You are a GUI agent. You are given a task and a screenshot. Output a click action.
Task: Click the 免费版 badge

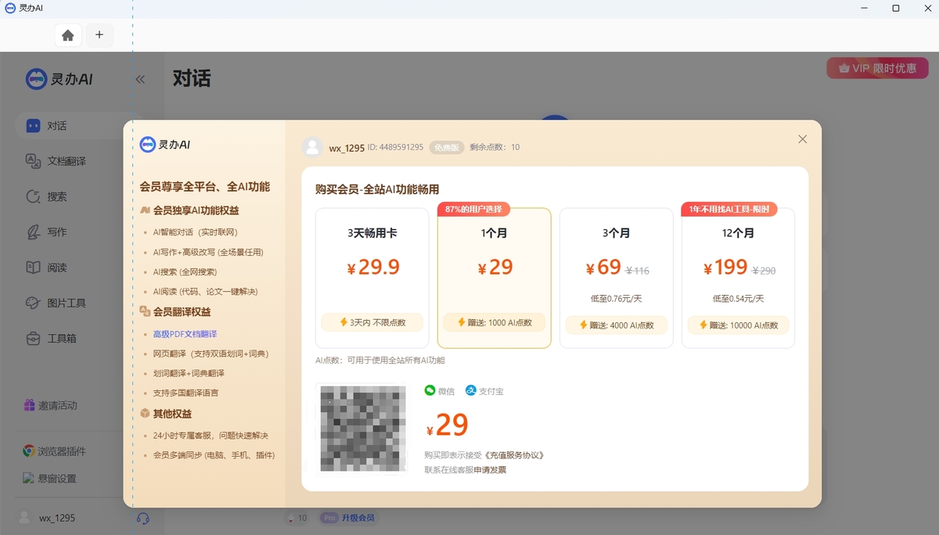[x=447, y=147]
